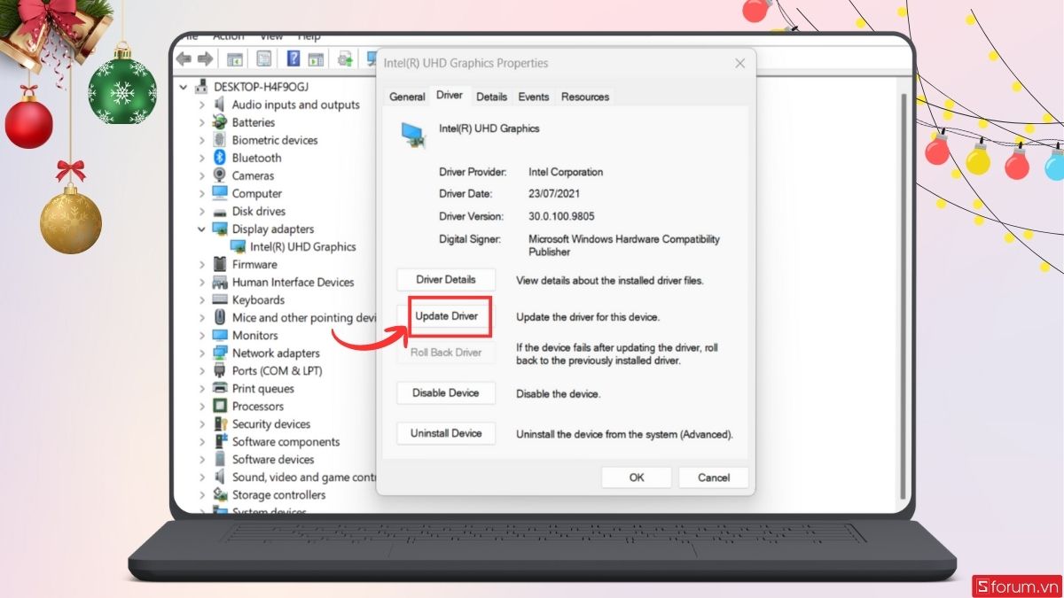The height and width of the screenshot is (598, 1064).
Task: Click the Update driver toolbar icon
Action: click(x=346, y=58)
